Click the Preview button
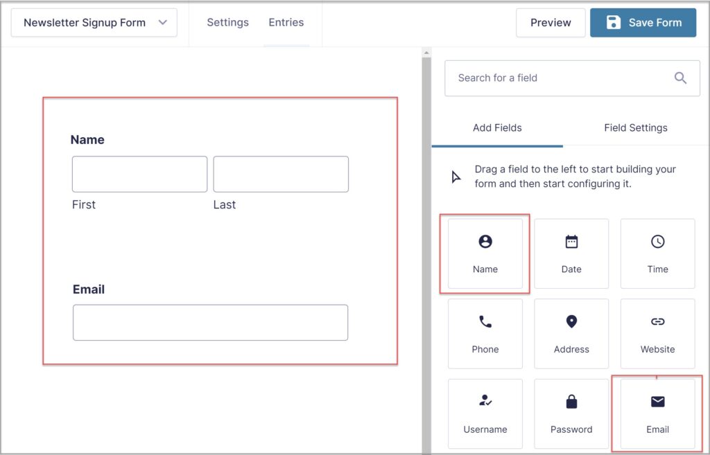710x455 pixels. (550, 22)
